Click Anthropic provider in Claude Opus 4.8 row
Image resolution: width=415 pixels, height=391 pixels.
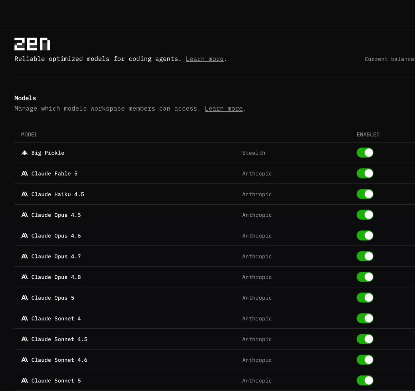coord(257,277)
